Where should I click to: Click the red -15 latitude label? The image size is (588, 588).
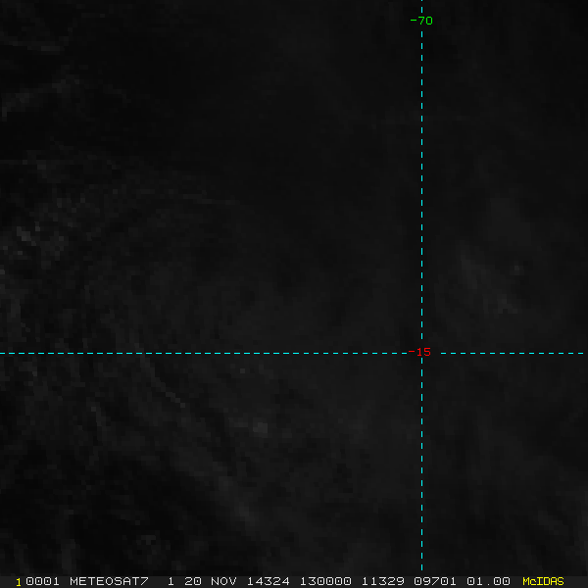coord(419,352)
